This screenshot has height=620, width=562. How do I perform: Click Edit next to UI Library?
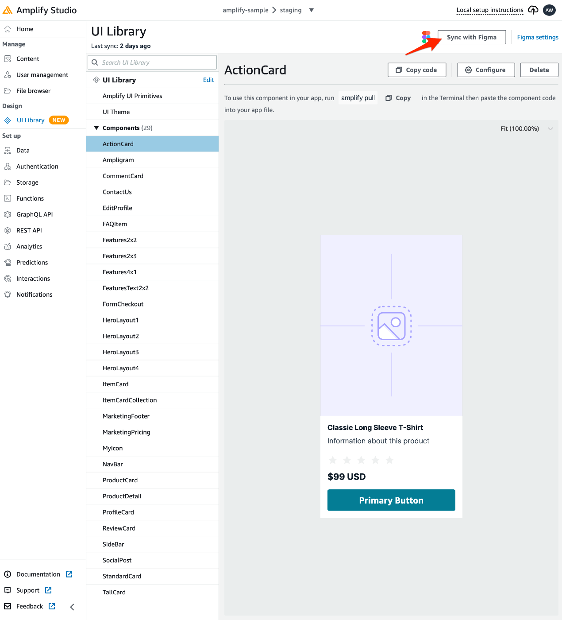tap(208, 80)
